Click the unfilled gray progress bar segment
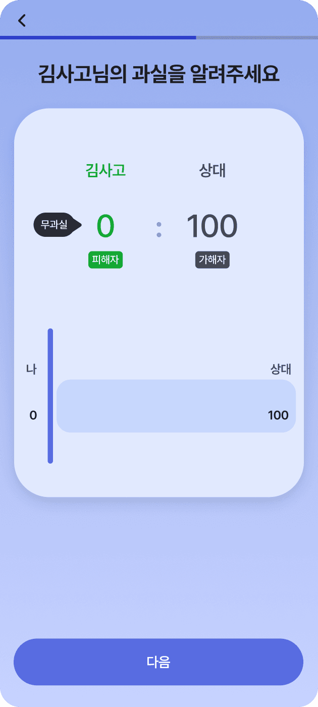This screenshot has height=707, width=318. point(257,37)
